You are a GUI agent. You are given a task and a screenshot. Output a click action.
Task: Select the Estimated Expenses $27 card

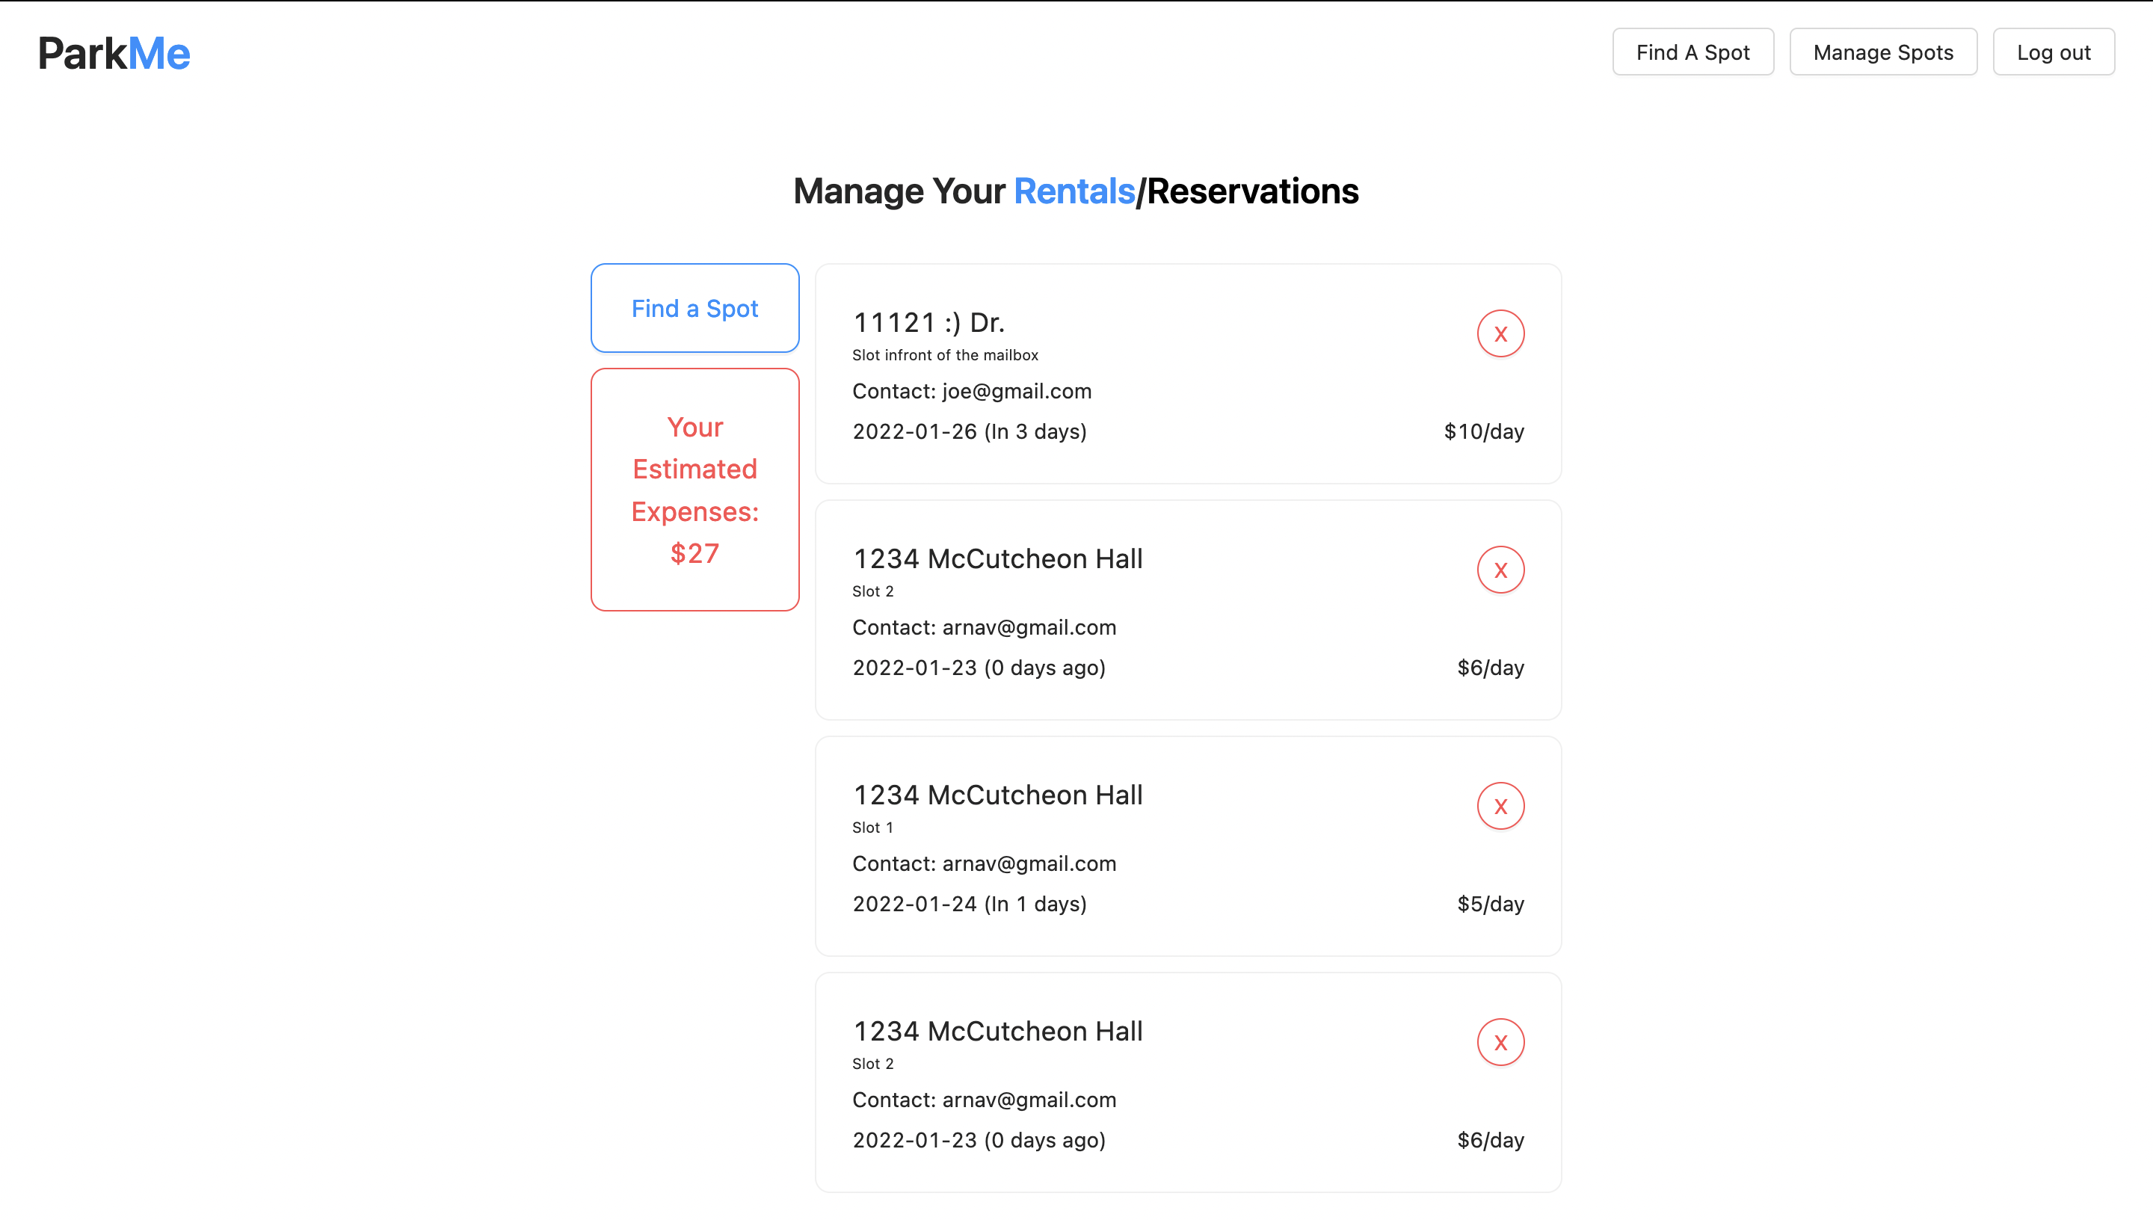pyautogui.click(x=694, y=490)
